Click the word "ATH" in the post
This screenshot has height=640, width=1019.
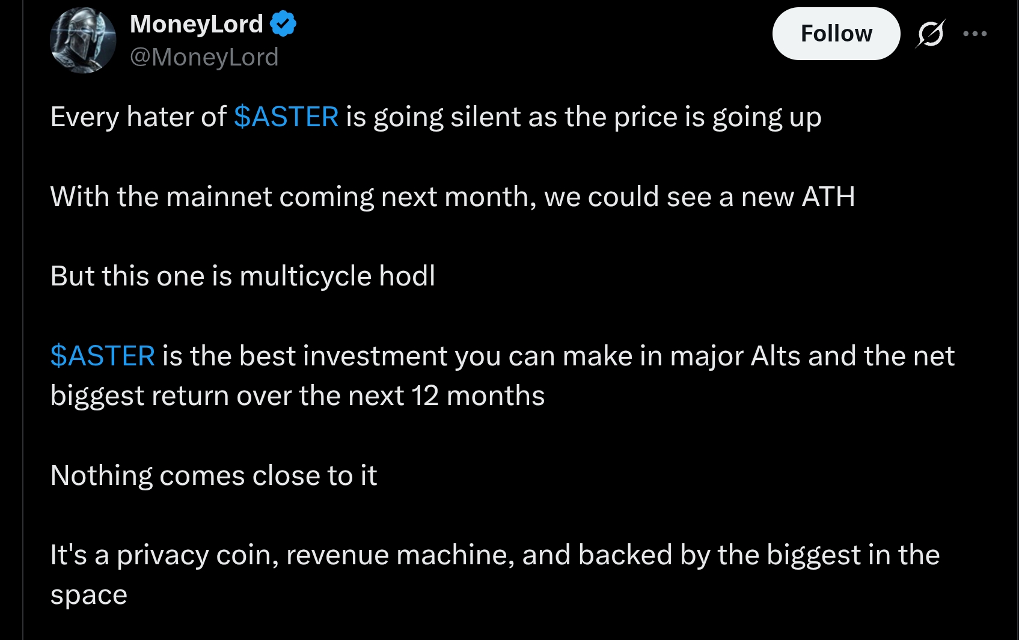[x=828, y=197]
